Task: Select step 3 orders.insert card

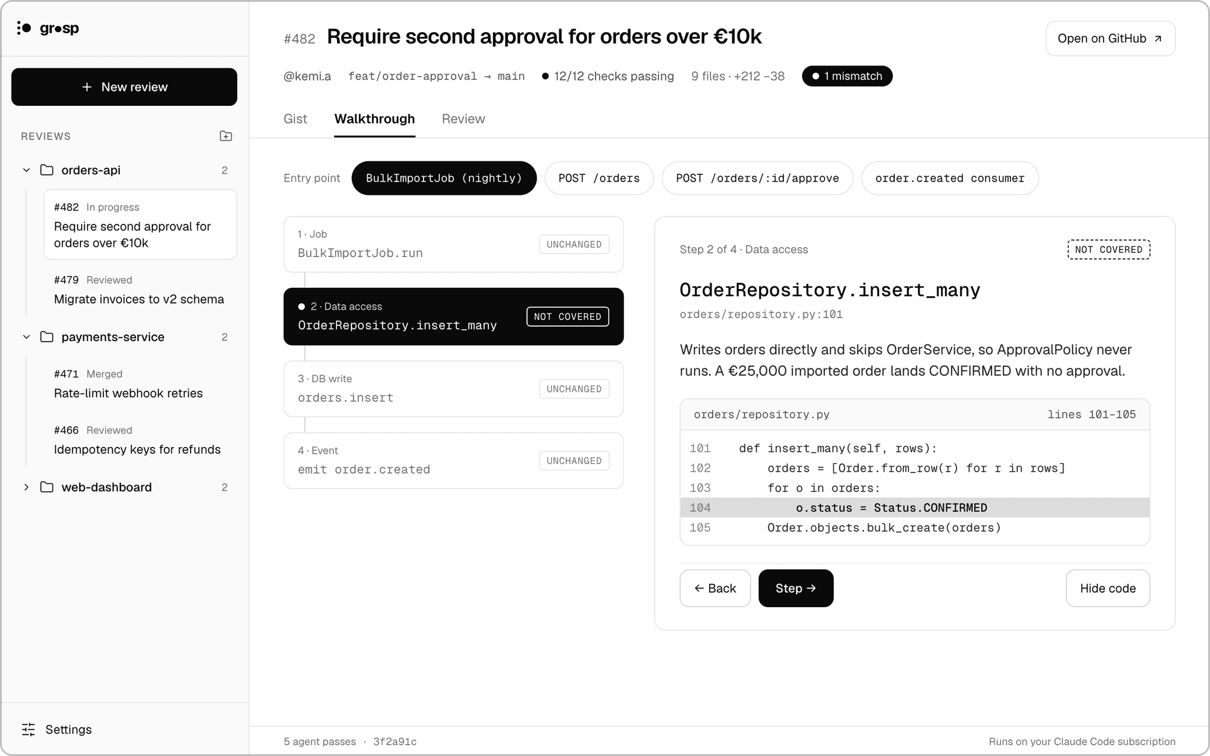Action: (x=454, y=389)
